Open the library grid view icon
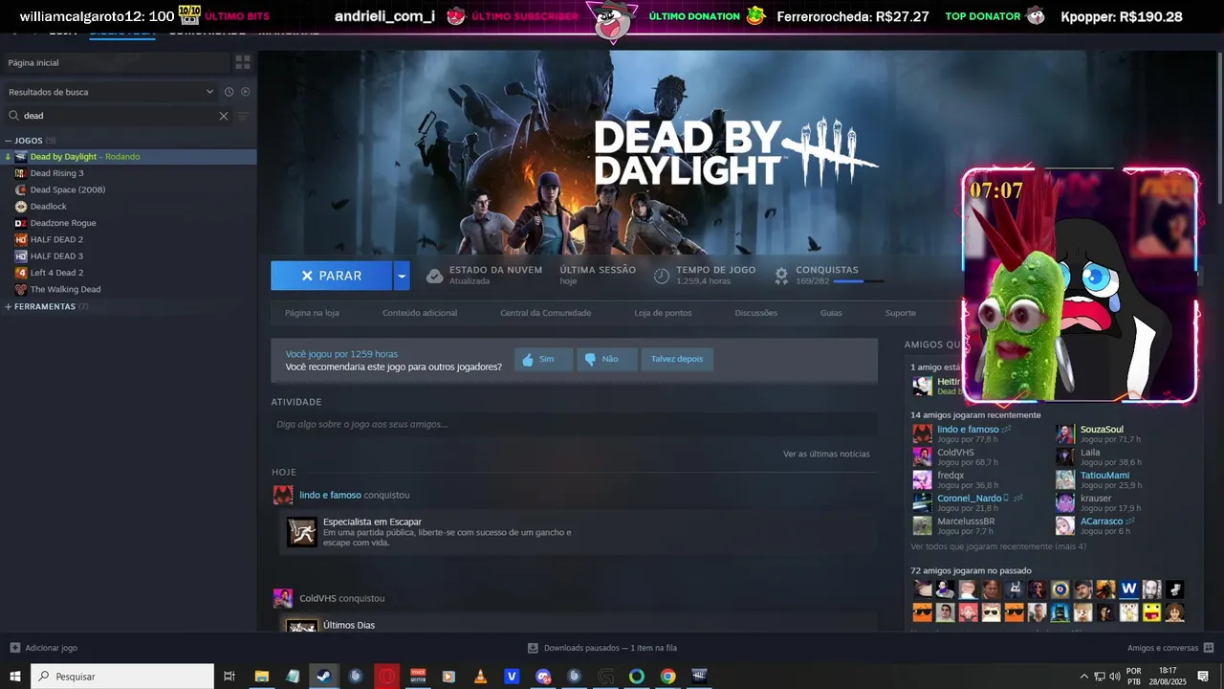Image resolution: width=1224 pixels, height=689 pixels. (x=243, y=62)
